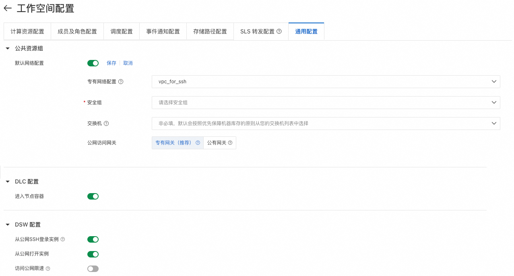This screenshot has height=276, width=514.
Task: Switch to the 存储路径配置 tab
Action: coord(210,31)
